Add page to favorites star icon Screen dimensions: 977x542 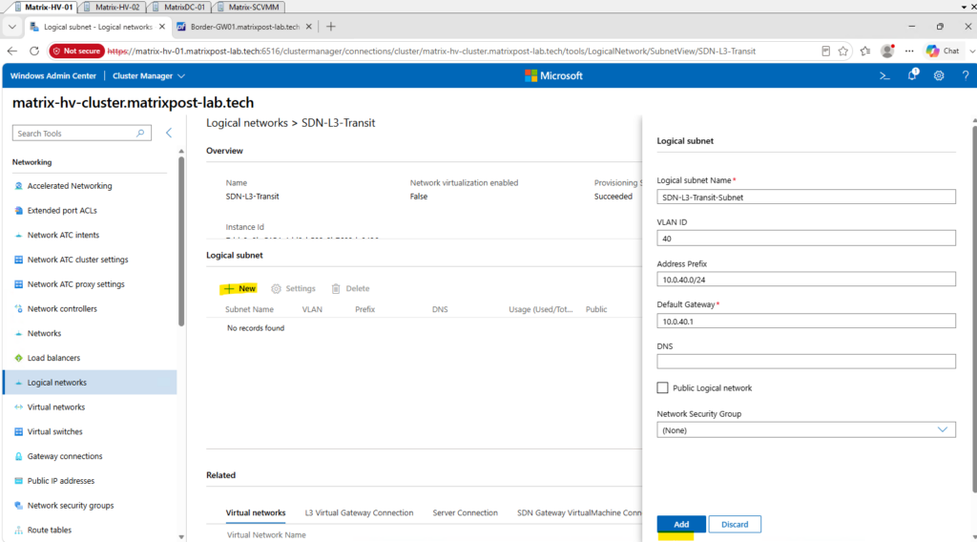(843, 52)
